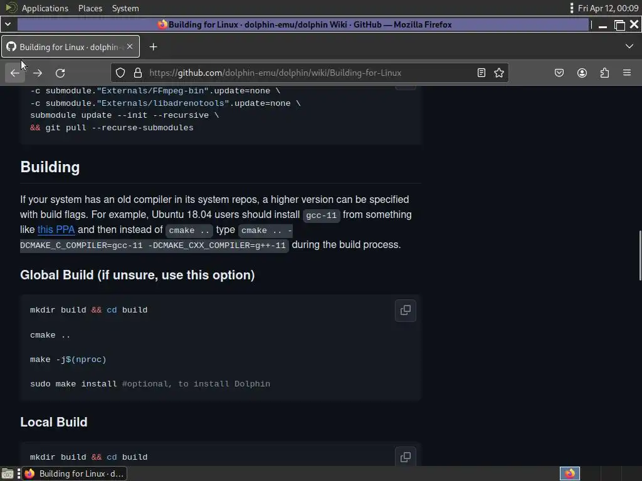Viewport: 642px width, 481px height.
Task: Click 'git pull --recurse-submodules' line
Action: (112, 128)
